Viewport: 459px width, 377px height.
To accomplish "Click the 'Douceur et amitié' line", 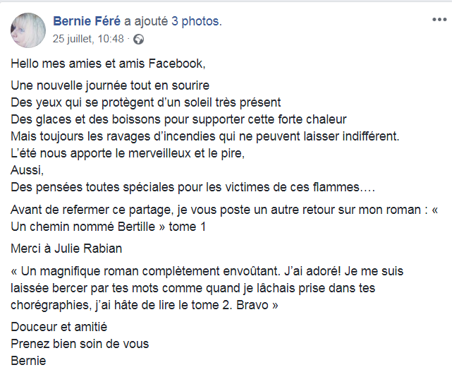I will (x=59, y=327).
